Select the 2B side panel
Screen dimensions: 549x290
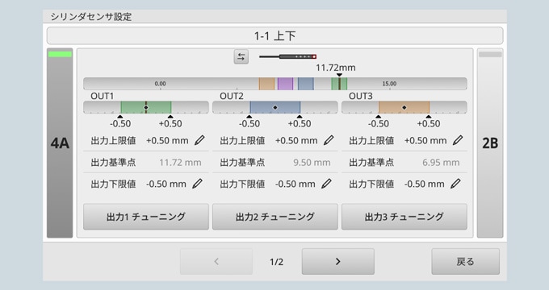[490, 143]
